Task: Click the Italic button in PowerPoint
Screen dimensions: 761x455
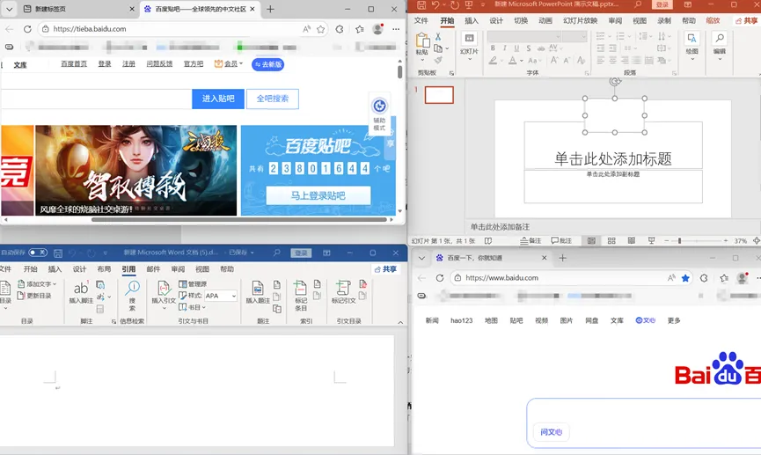Action: click(x=505, y=48)
